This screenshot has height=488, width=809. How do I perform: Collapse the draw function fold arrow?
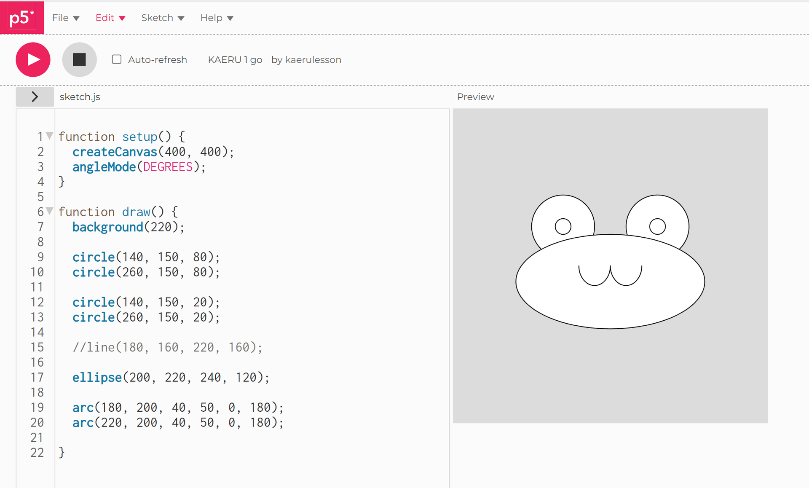point(50,211)
